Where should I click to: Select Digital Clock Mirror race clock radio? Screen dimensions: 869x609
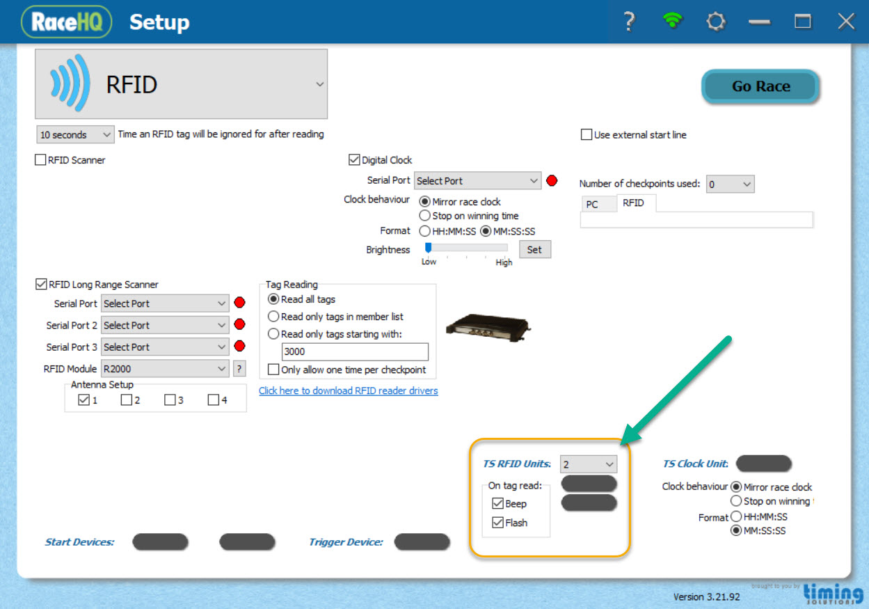coord(424,202)
